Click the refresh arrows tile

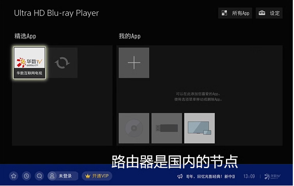(x=62, y=63)
